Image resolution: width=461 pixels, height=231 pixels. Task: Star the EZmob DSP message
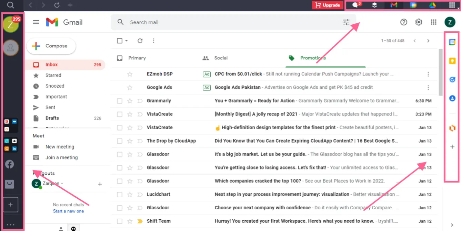pyautogui.click(x=130, y=74)
